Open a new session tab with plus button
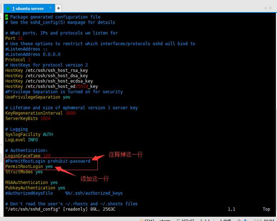The image size is (277, 221). [59, 8]
